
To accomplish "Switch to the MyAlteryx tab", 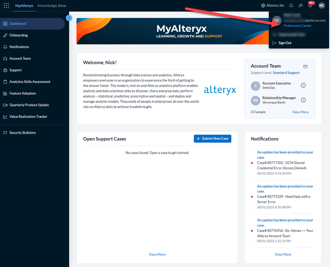I will (24, 6).
